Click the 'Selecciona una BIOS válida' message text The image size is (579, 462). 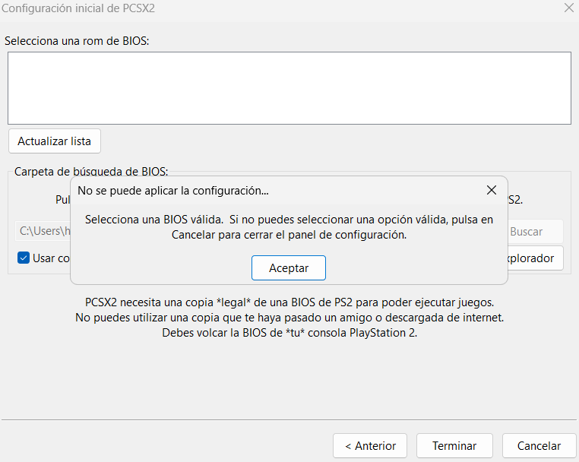tap(289, 227)
